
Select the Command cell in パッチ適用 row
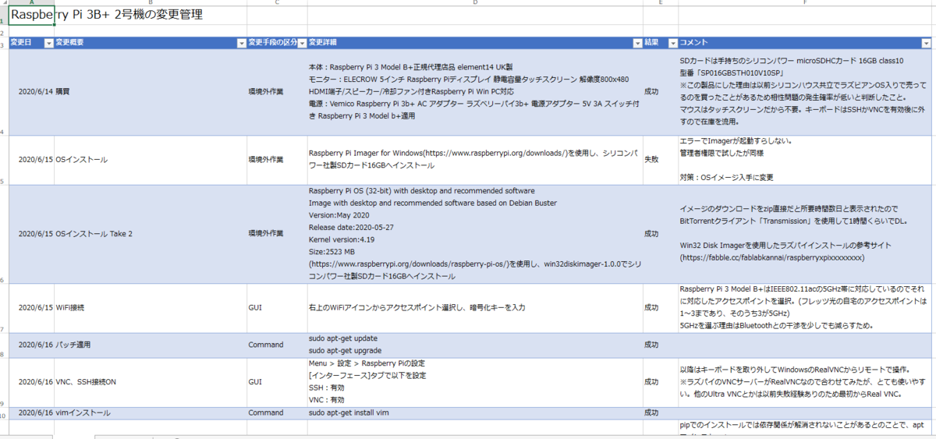(277, 345)
